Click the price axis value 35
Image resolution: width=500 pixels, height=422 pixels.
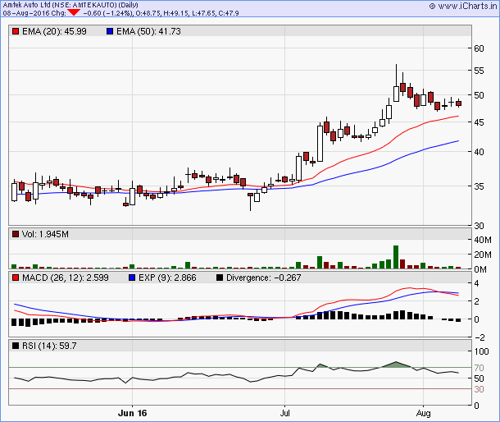tap(479, 186)
